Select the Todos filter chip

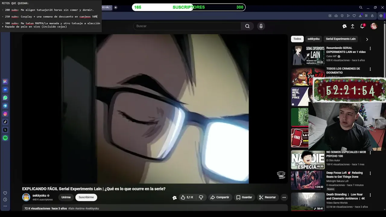click(297, 39)
